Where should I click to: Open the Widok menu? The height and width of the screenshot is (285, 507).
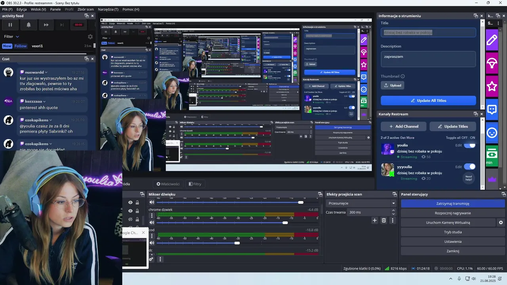click(38, 9)
